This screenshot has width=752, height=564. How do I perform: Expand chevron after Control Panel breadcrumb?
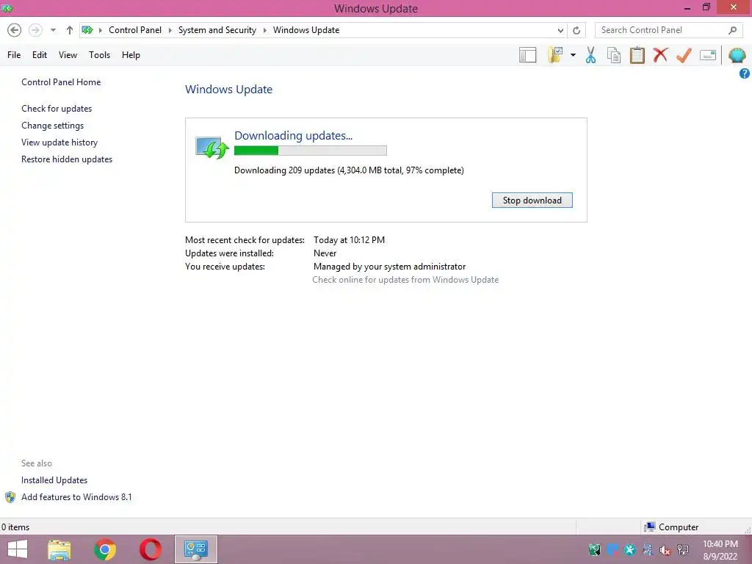[170, 30]
